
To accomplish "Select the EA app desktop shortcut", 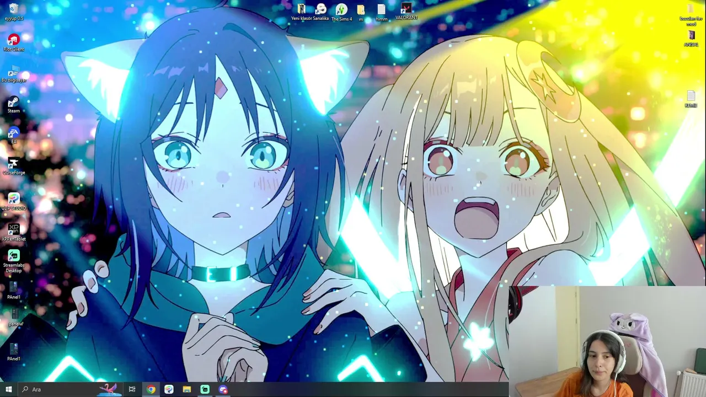I will pyautogui.click(x=14, y=135).
